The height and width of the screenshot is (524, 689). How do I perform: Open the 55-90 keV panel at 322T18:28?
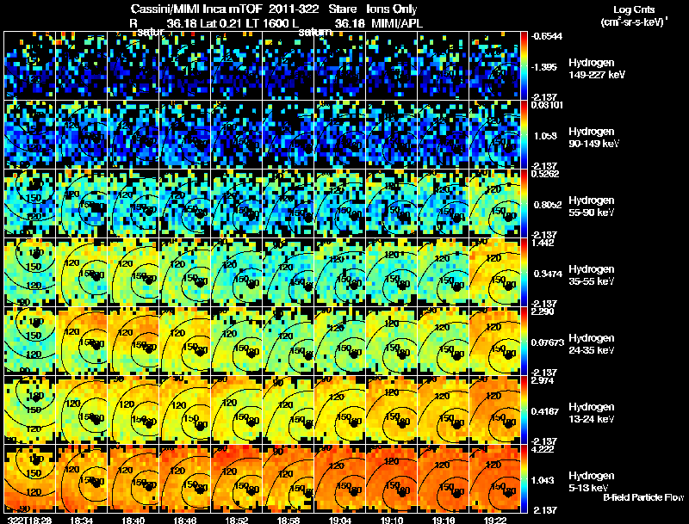(30, 204)
